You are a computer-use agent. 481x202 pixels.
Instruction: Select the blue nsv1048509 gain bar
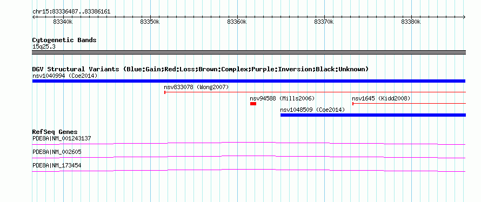point(373,115)
